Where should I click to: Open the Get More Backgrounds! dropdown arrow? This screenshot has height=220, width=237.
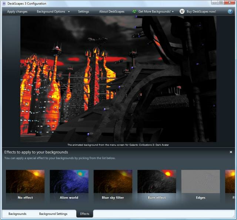[173, 12]
